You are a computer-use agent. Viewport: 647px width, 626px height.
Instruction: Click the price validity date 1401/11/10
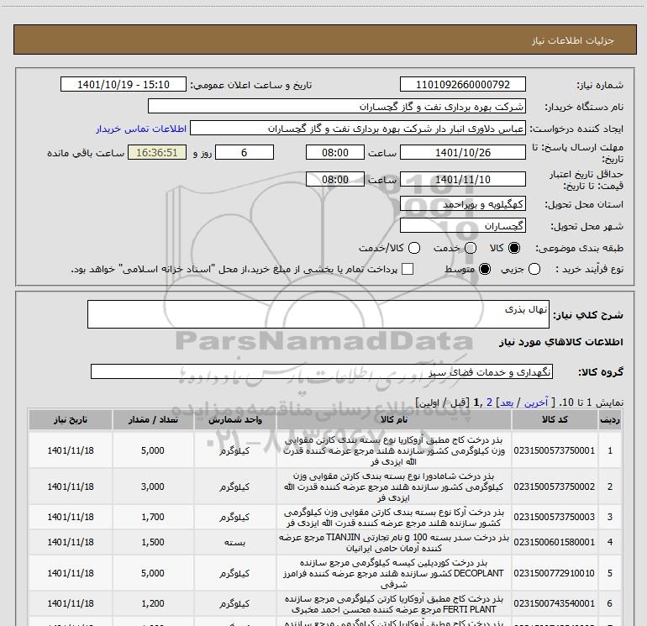coord(462,180)
